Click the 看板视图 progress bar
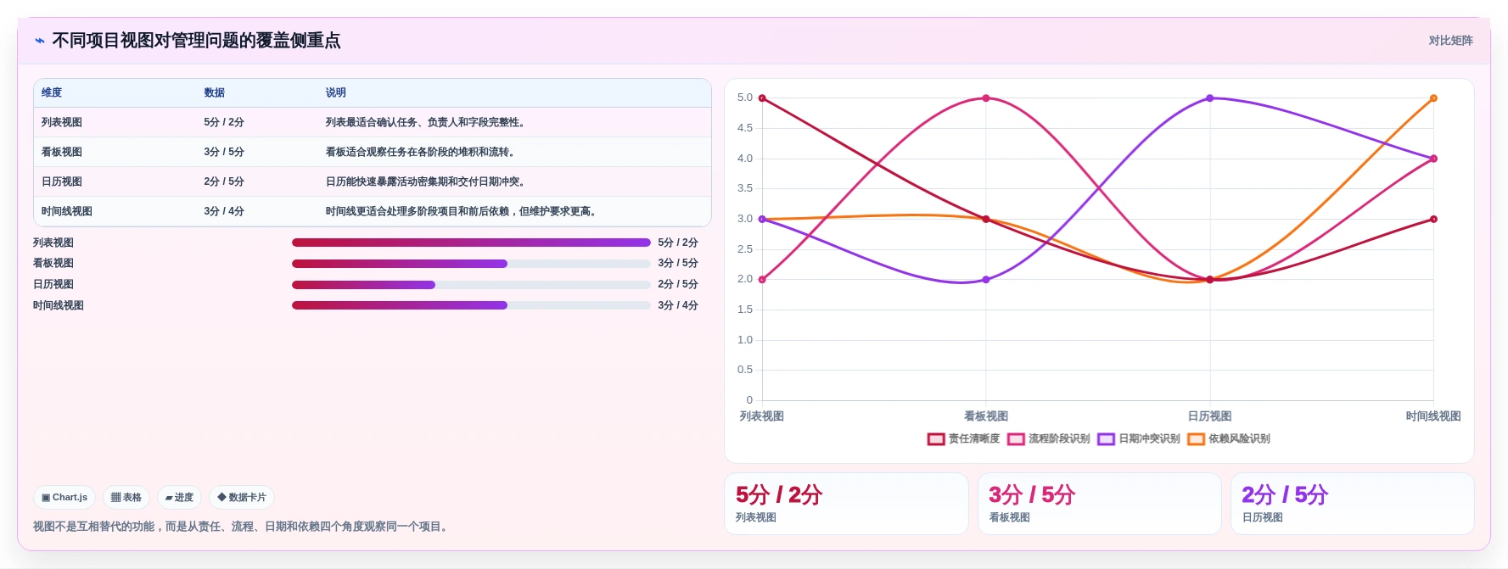 coord(471,264)
